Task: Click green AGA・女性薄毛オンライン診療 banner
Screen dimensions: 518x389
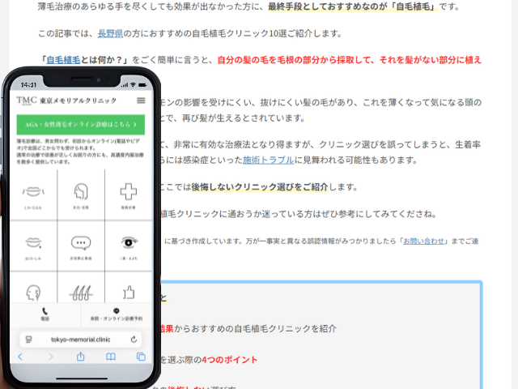Action: point(80,125)
